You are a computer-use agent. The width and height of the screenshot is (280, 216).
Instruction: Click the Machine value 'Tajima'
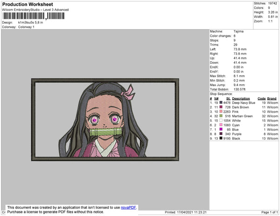click(x=238, y=31)
